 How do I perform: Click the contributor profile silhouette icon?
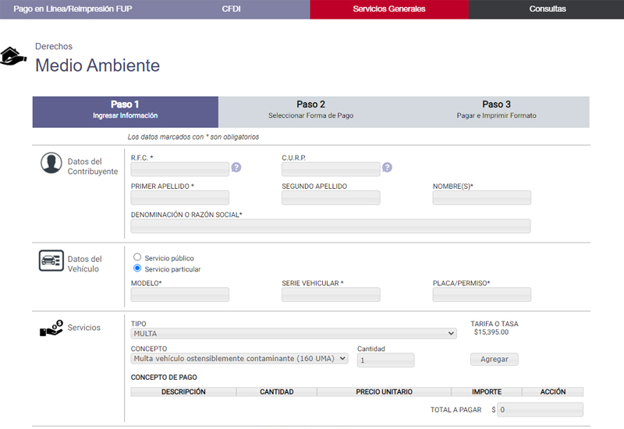(51, 163)
